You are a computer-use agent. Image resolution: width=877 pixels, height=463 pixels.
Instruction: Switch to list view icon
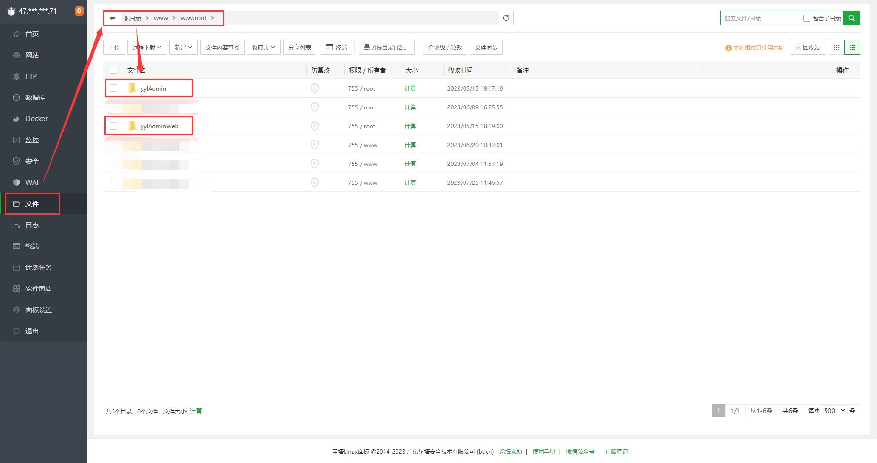point(852,47)
